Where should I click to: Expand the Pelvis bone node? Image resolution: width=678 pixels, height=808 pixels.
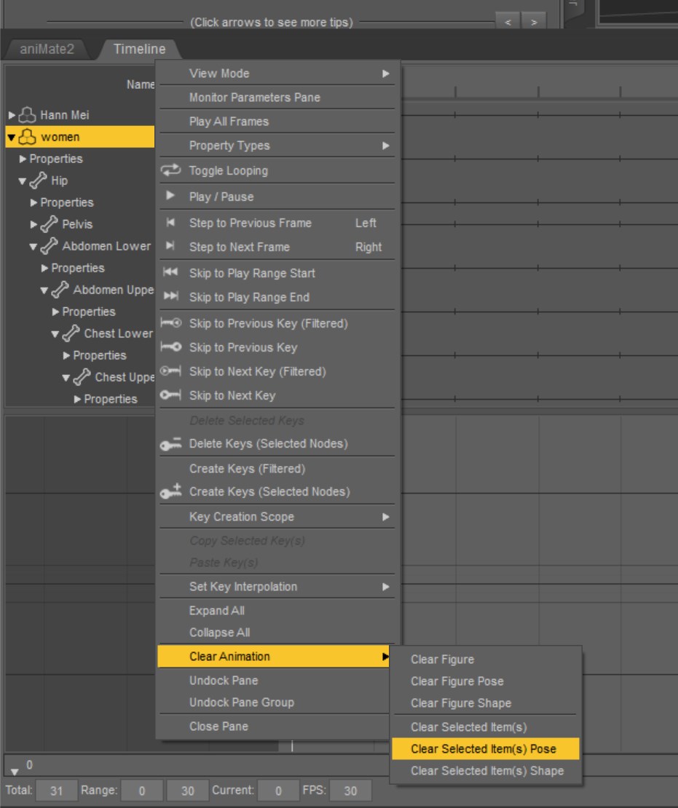click(33, 224)
